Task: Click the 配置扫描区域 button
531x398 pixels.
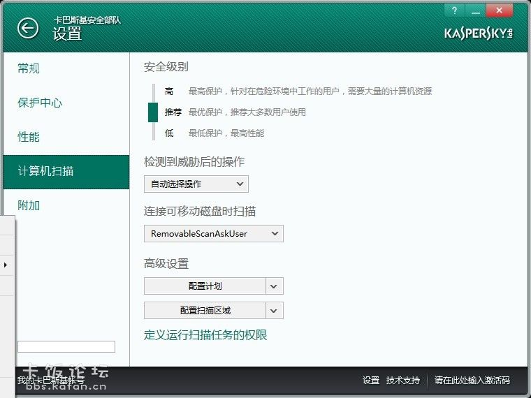Action: coord(205,311)
